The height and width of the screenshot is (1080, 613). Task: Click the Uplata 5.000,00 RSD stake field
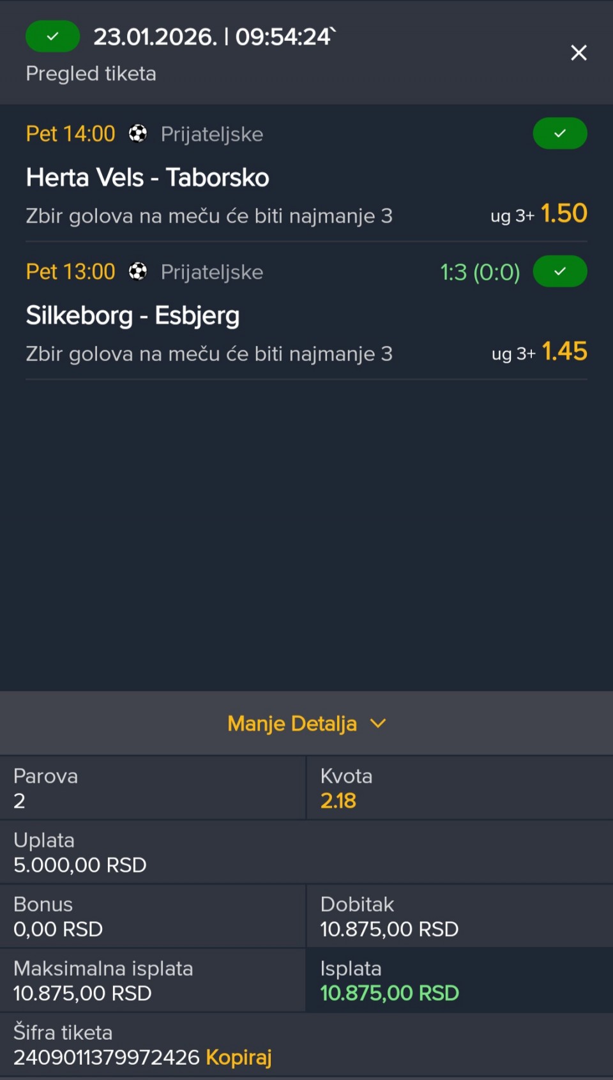80,865
